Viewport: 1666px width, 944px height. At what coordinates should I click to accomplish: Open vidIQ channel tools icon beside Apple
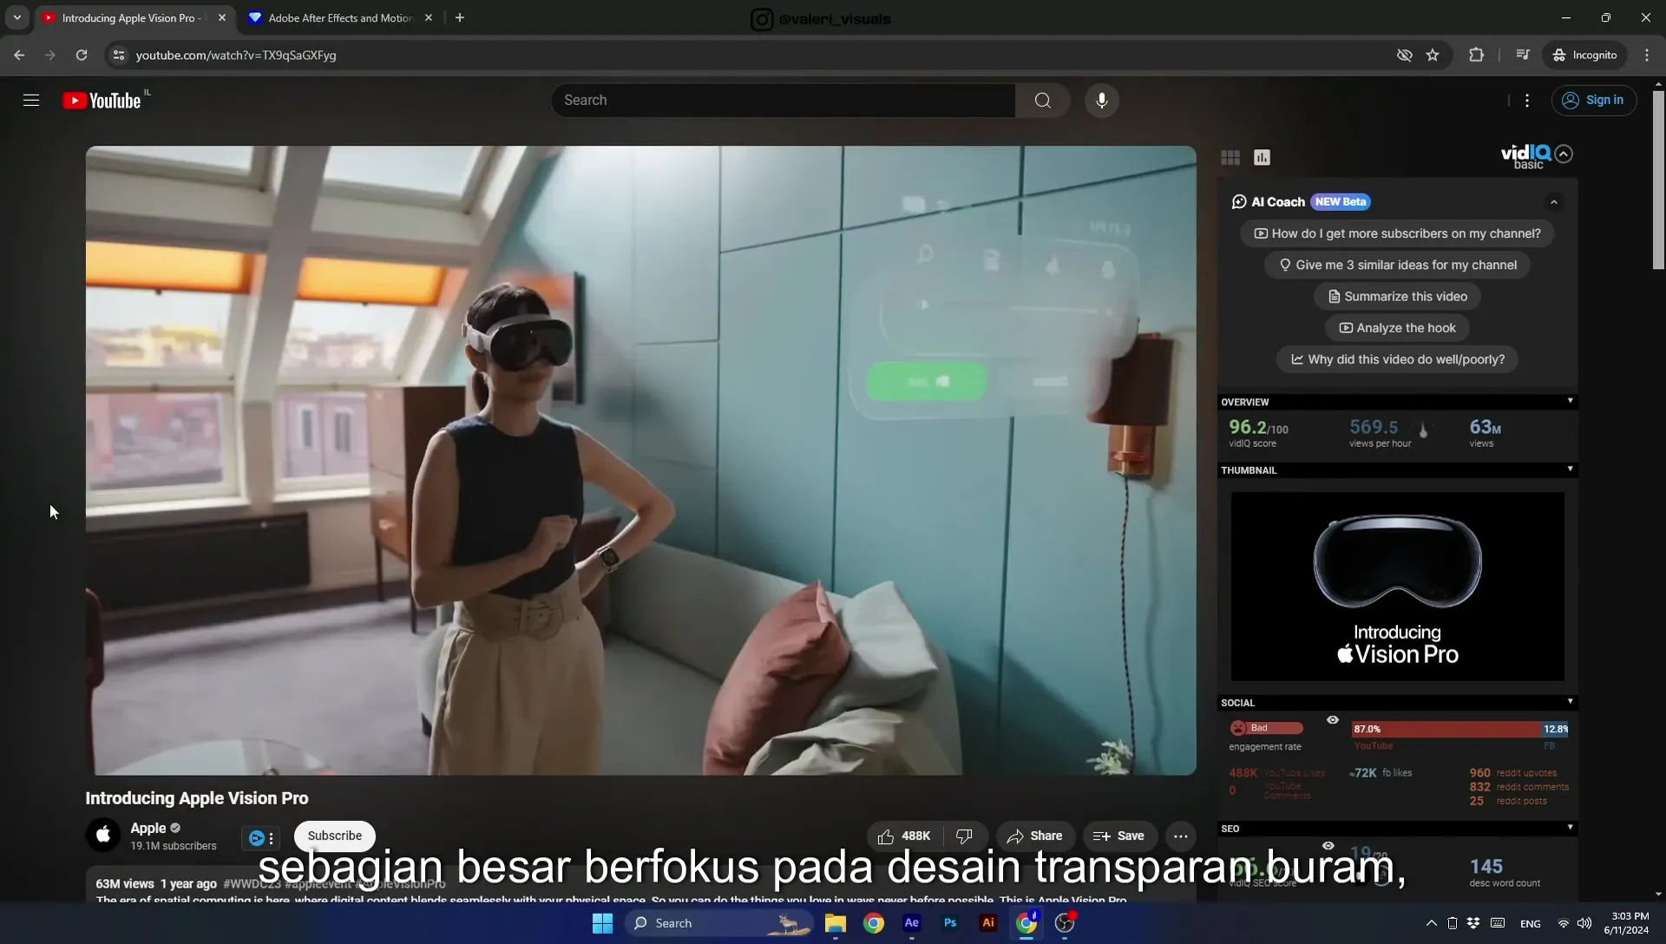pyautogui.click(x=261, y=838)
